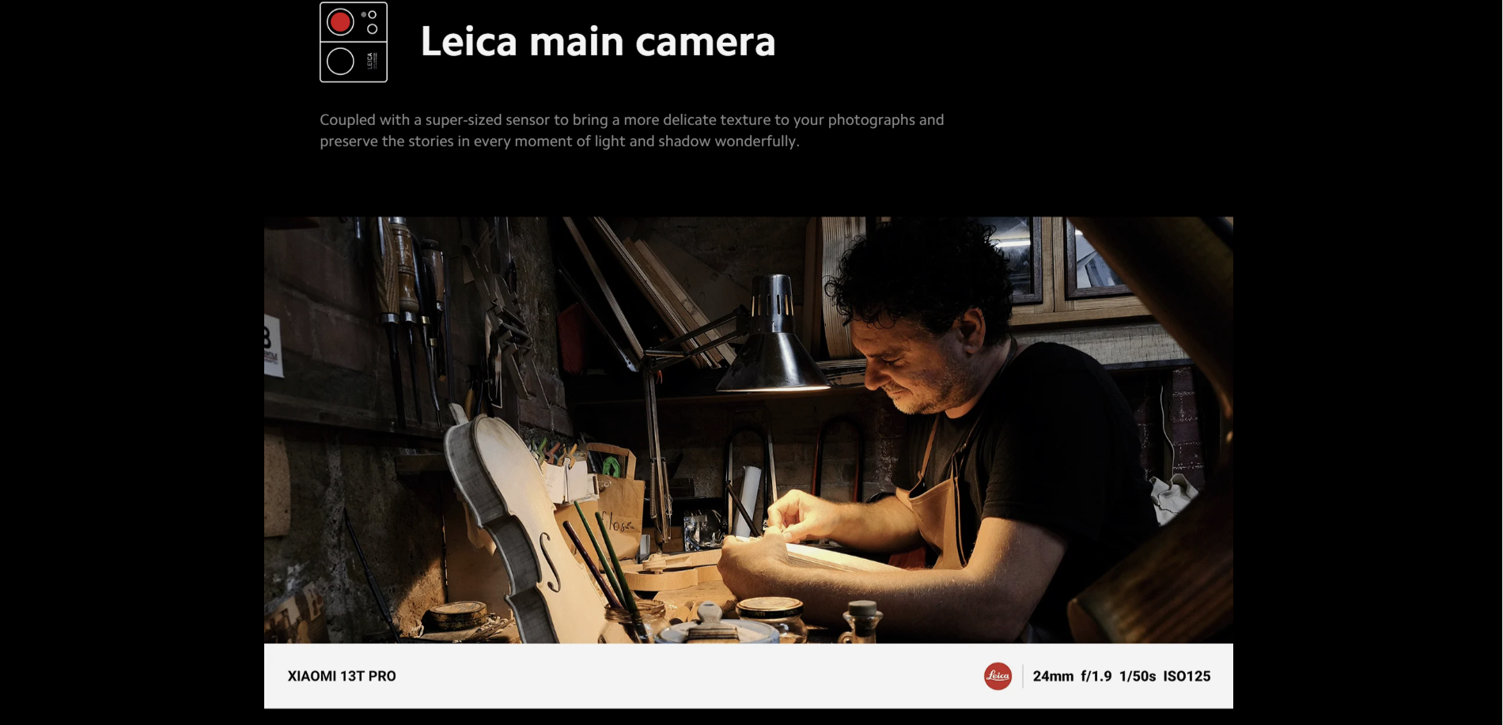Click the violin workshop sample photo

(748, 429)
